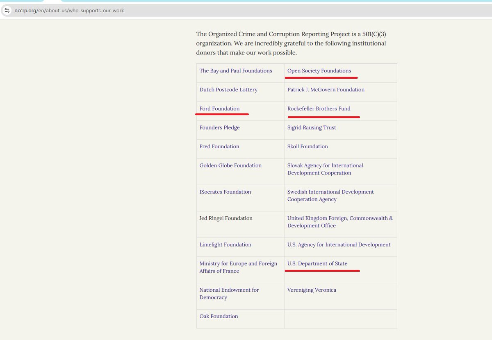Open Slovak Agency for International Development Cooperation
This screenshot has height=340, width=492.
(x=325, y=169)
